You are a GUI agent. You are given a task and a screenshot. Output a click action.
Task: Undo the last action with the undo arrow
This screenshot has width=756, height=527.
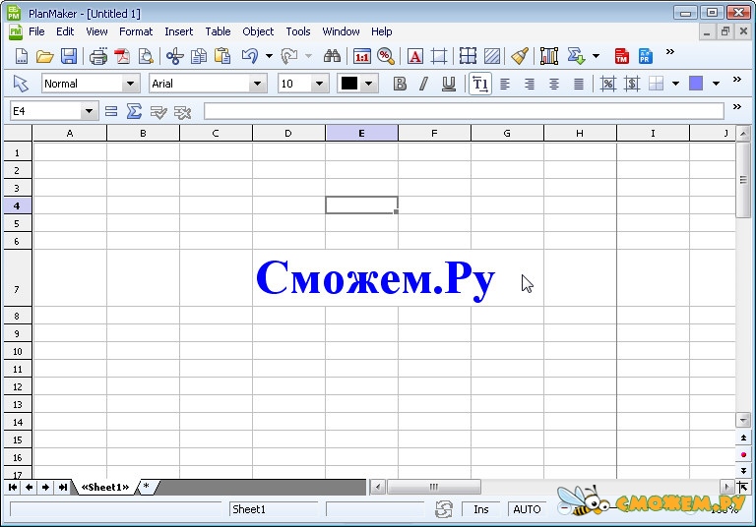pyautogui.click(x=250, y=56)
